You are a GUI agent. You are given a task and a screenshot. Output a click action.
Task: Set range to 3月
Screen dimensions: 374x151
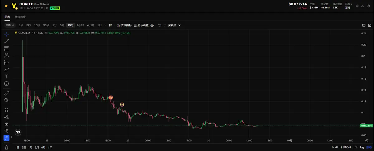click(37, 147)
